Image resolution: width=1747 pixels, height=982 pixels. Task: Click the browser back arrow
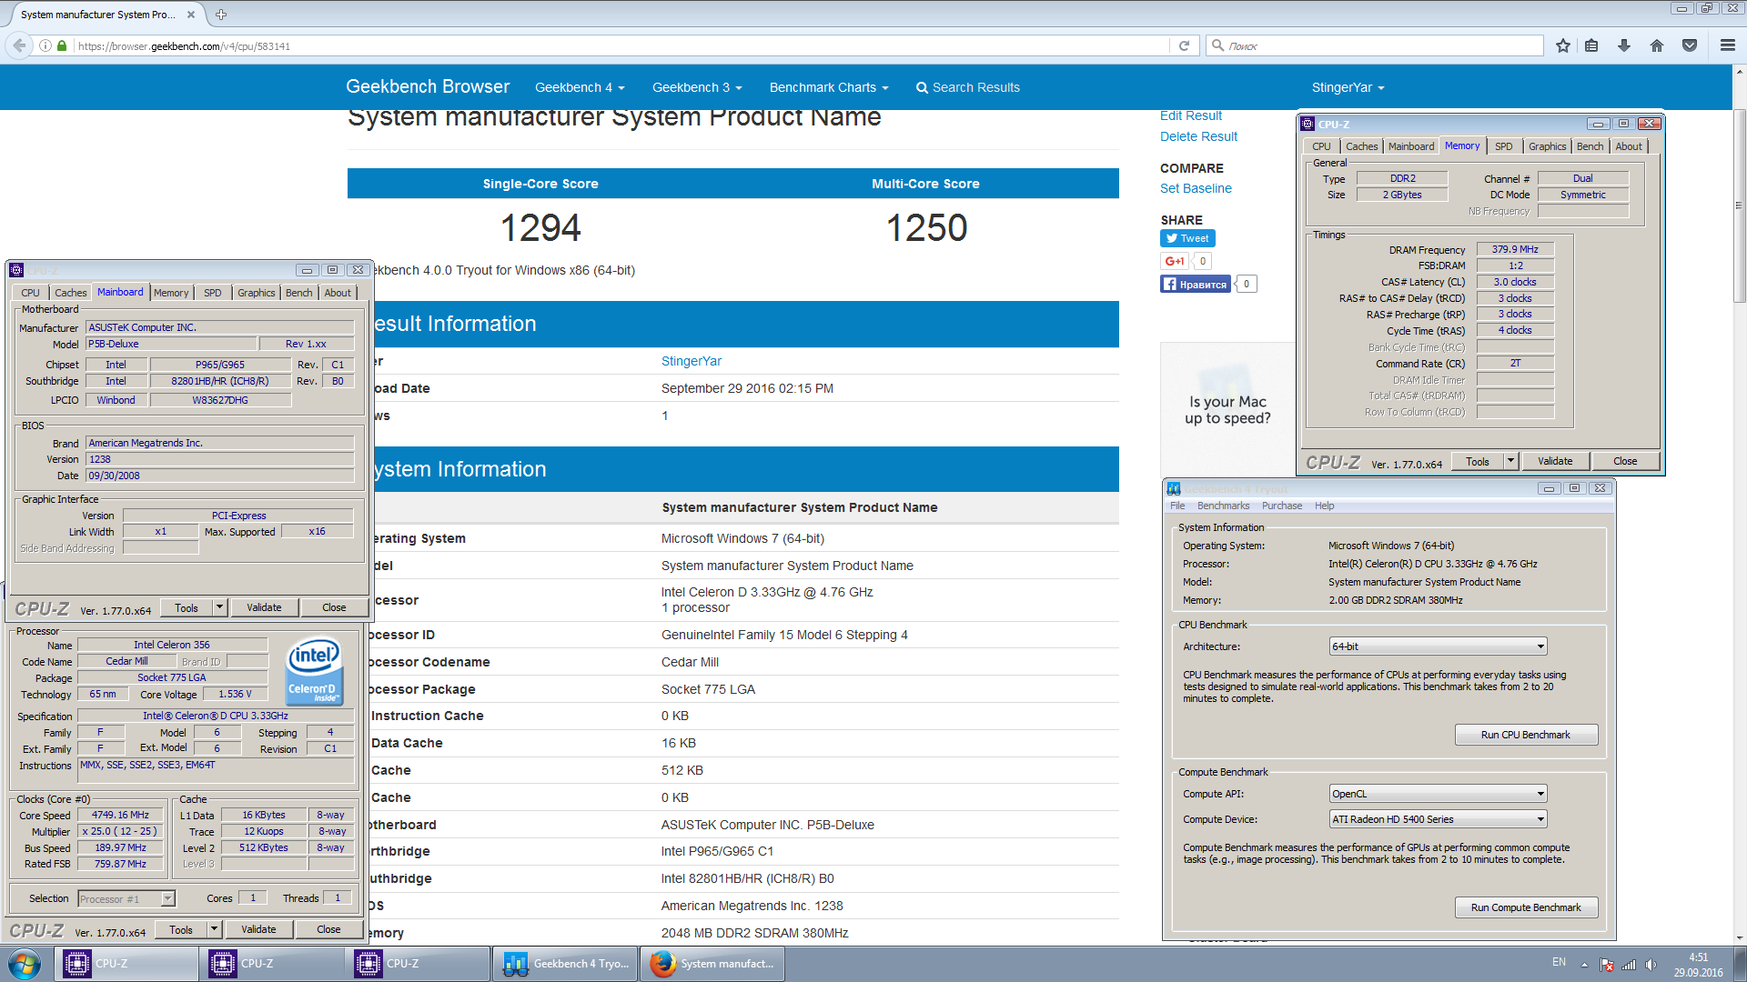(x=19, y=45)
